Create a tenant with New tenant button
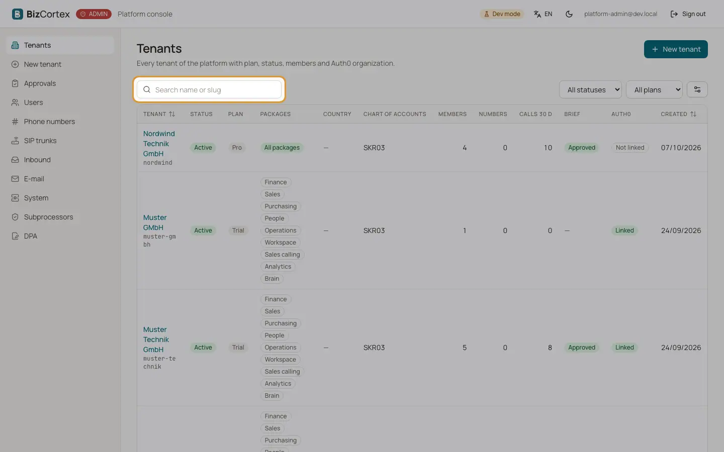The image size is (724, 452). point(676,49)
